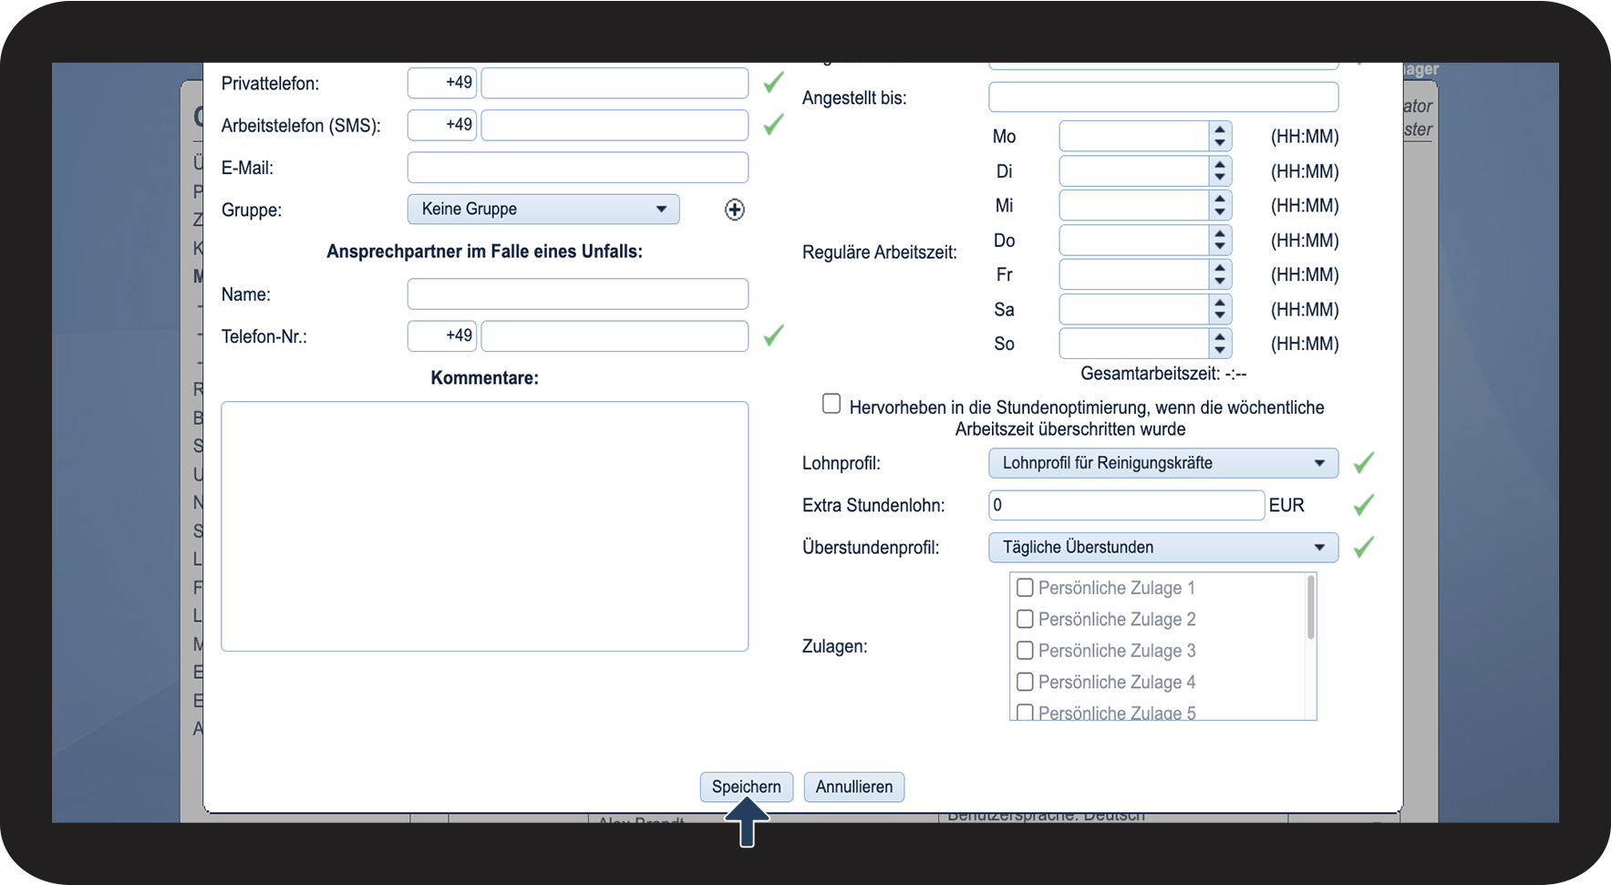1611x885 pixels.
Task: Click the green checkmark next to Extra Stundenlohn
Action: coord(1364,505)
